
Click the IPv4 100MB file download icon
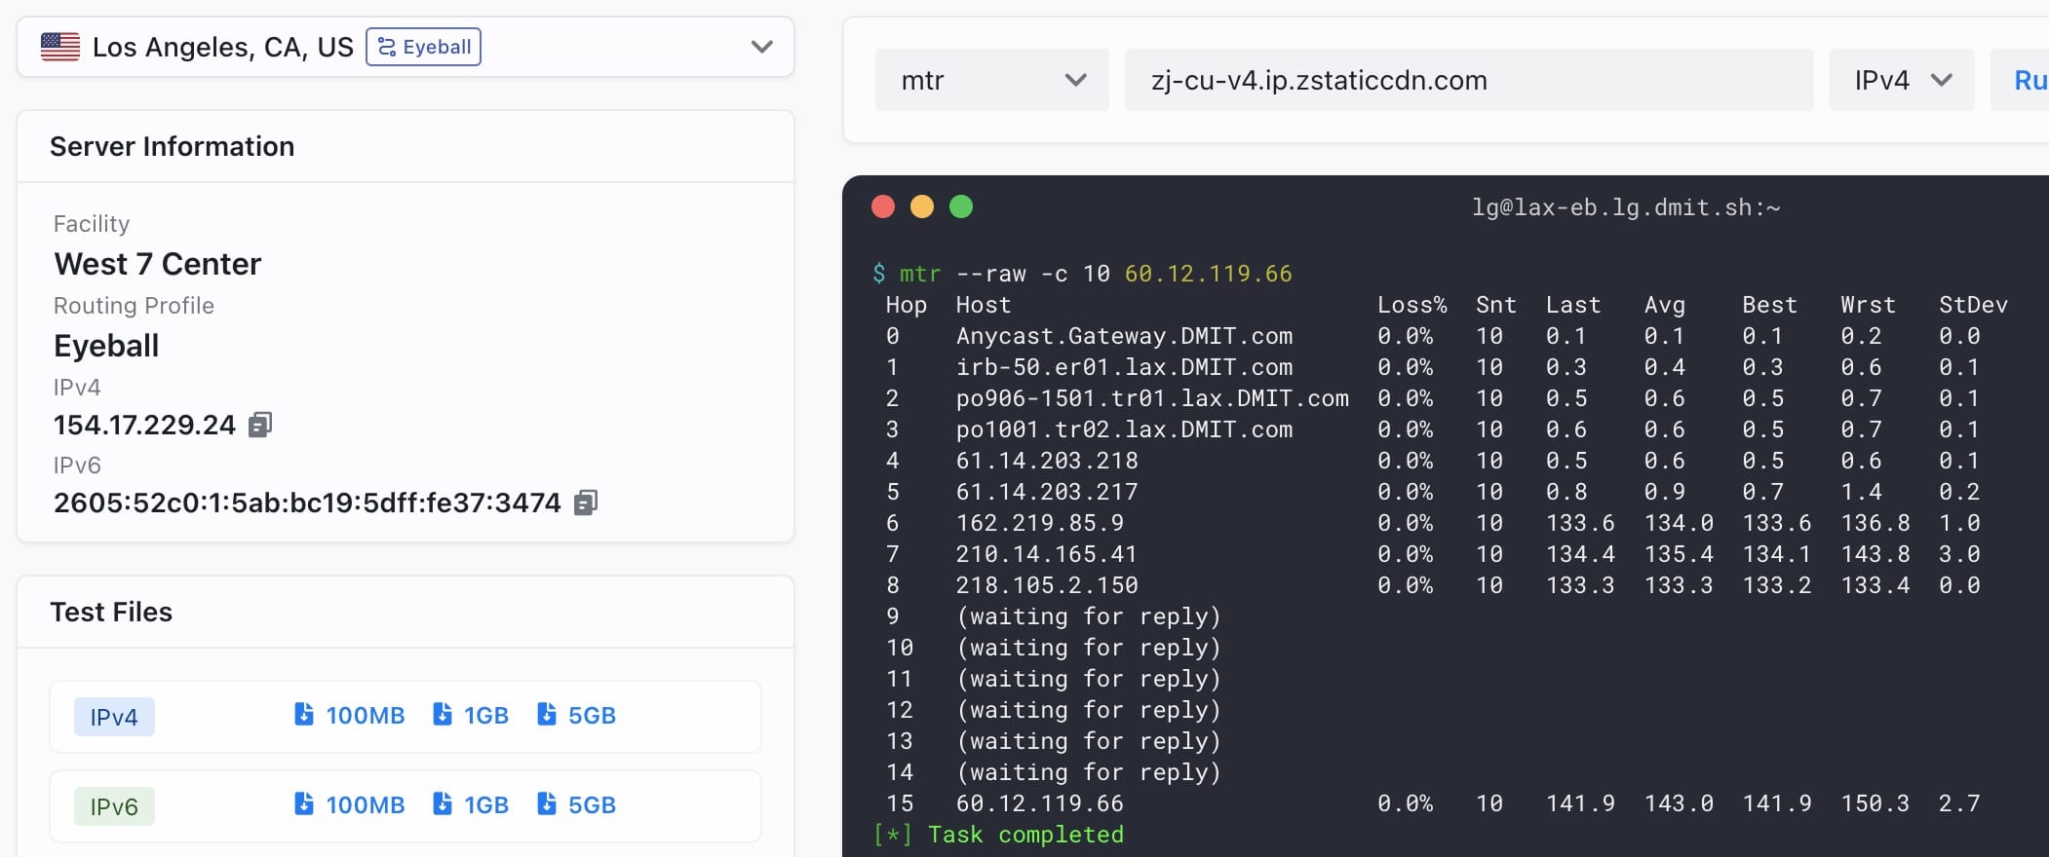pos(304,715)
